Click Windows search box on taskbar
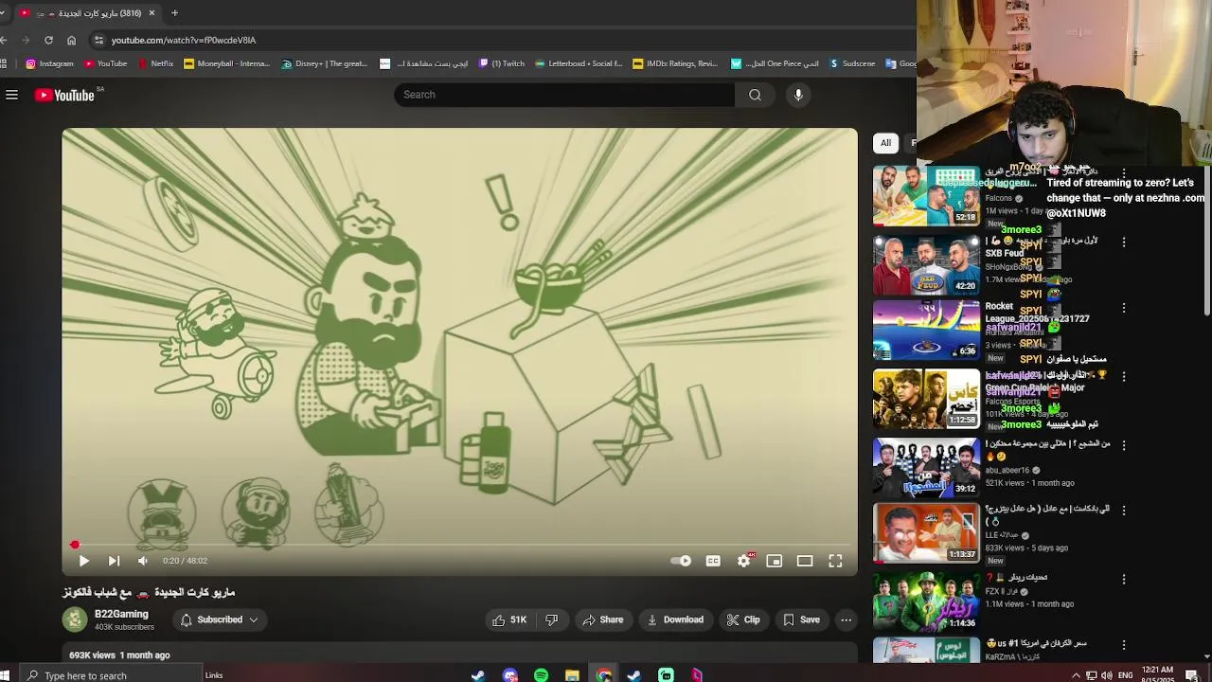Viewport: 1212px width, 682px height. (x=110, y=675)
